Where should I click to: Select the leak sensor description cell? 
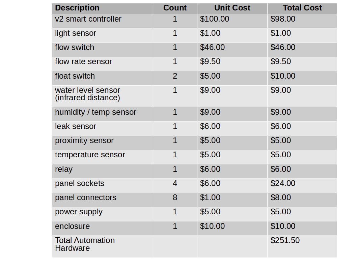[103, 129]
